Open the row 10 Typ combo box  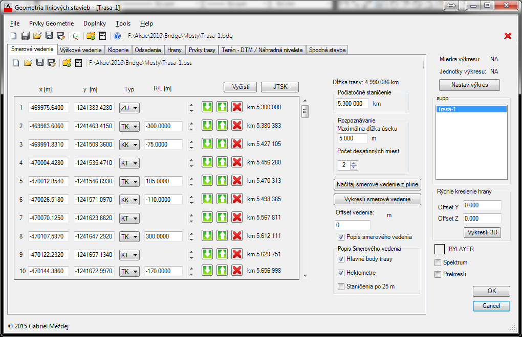coord(129,271)
